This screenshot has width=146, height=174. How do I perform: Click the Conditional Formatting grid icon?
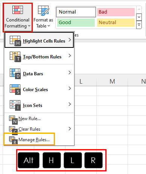tap(18, 10)
